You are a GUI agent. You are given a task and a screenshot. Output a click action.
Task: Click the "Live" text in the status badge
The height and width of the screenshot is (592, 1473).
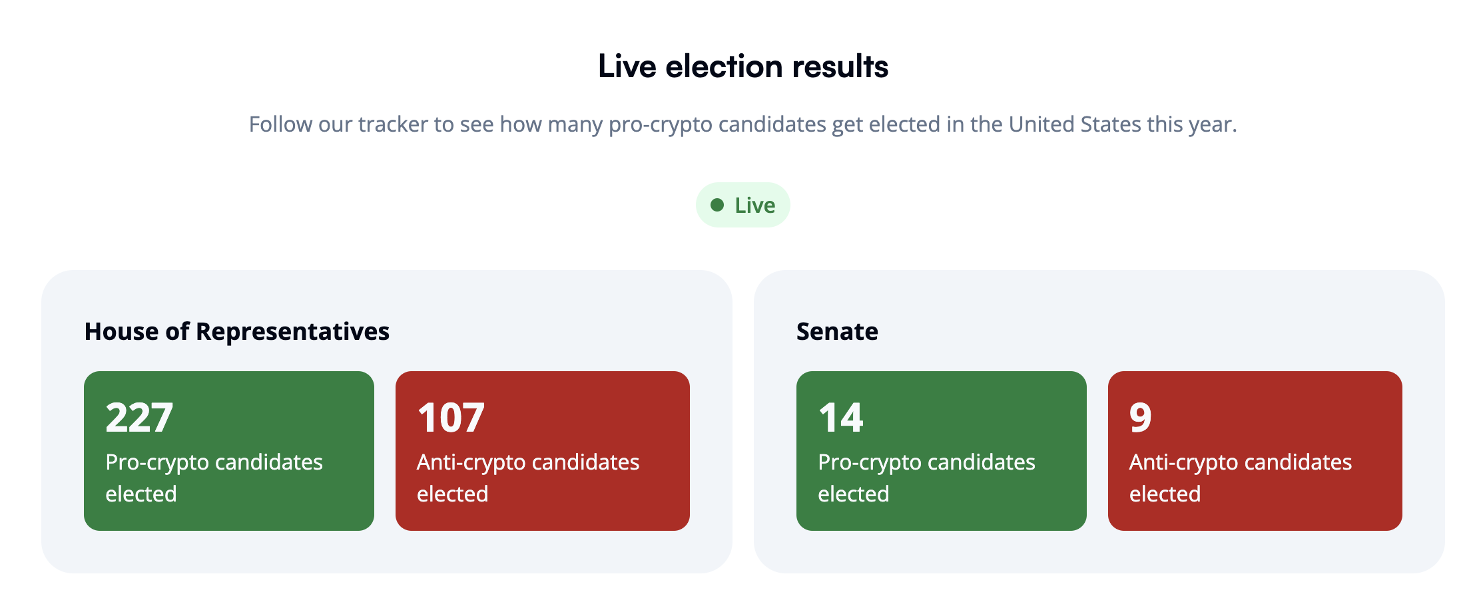(754, 206)
